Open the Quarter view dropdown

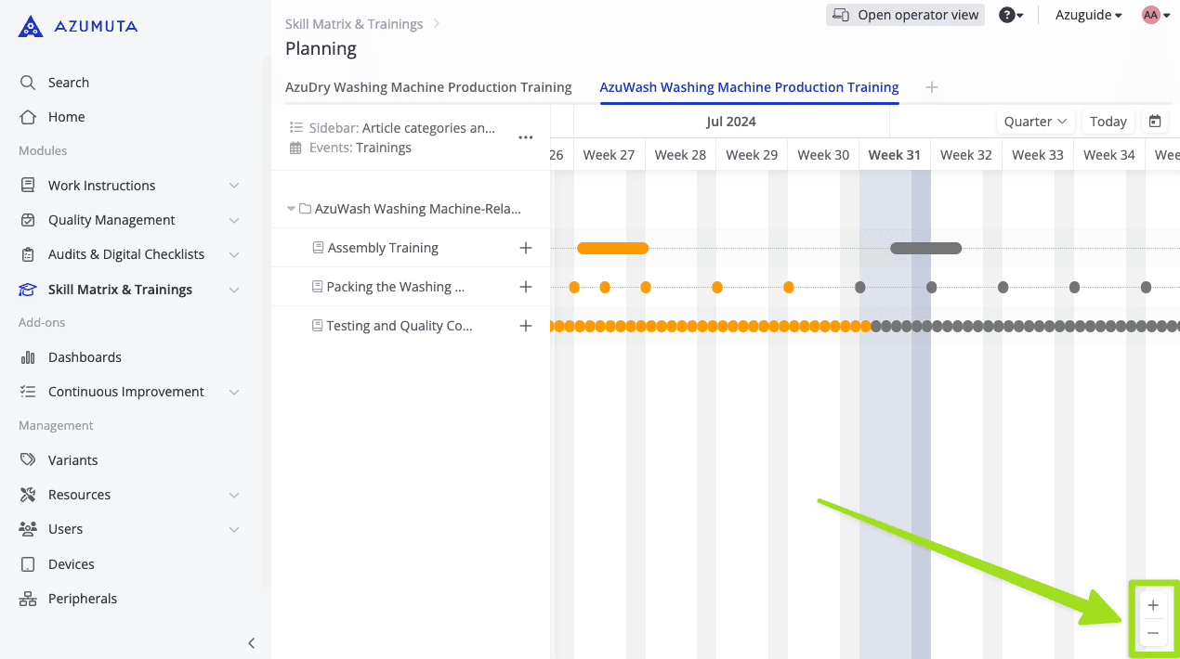coord(1035,122)
